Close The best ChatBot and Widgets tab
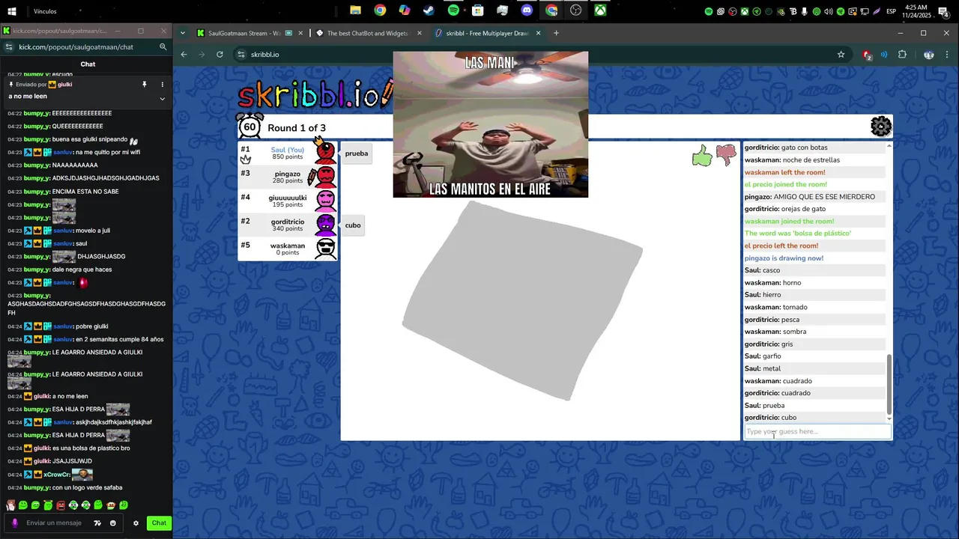The width and height of the screenshot is (959, 539). pyautogui.click(x=420, y=33)
